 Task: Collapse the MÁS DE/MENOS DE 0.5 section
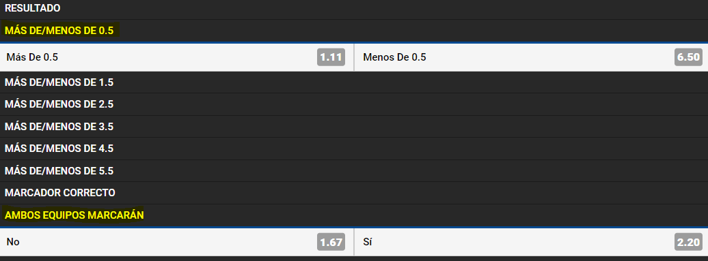point(354,31)
